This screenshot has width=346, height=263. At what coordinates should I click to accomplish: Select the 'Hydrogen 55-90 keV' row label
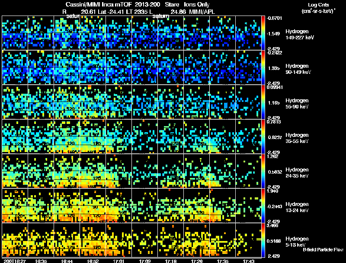click(297, 104)
